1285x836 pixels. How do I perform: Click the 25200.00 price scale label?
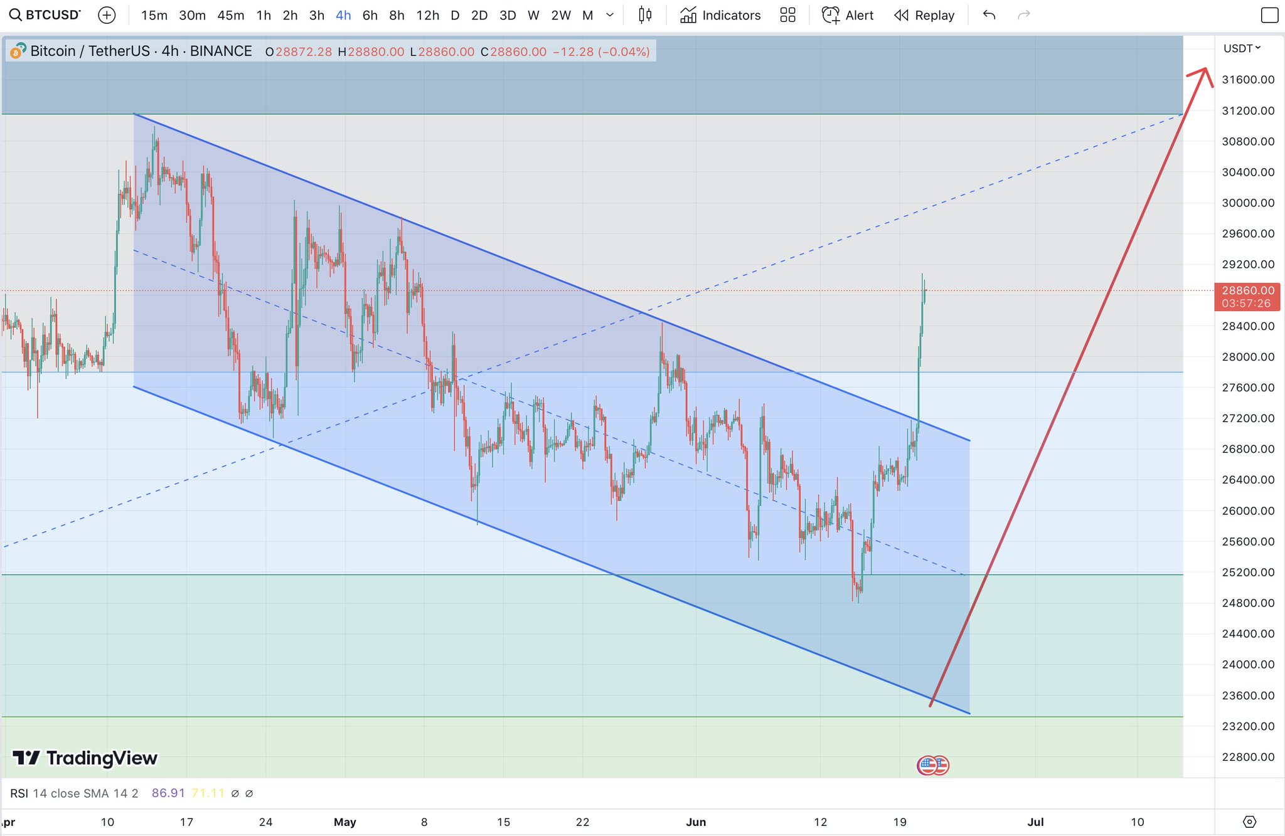pos(1248,572)
